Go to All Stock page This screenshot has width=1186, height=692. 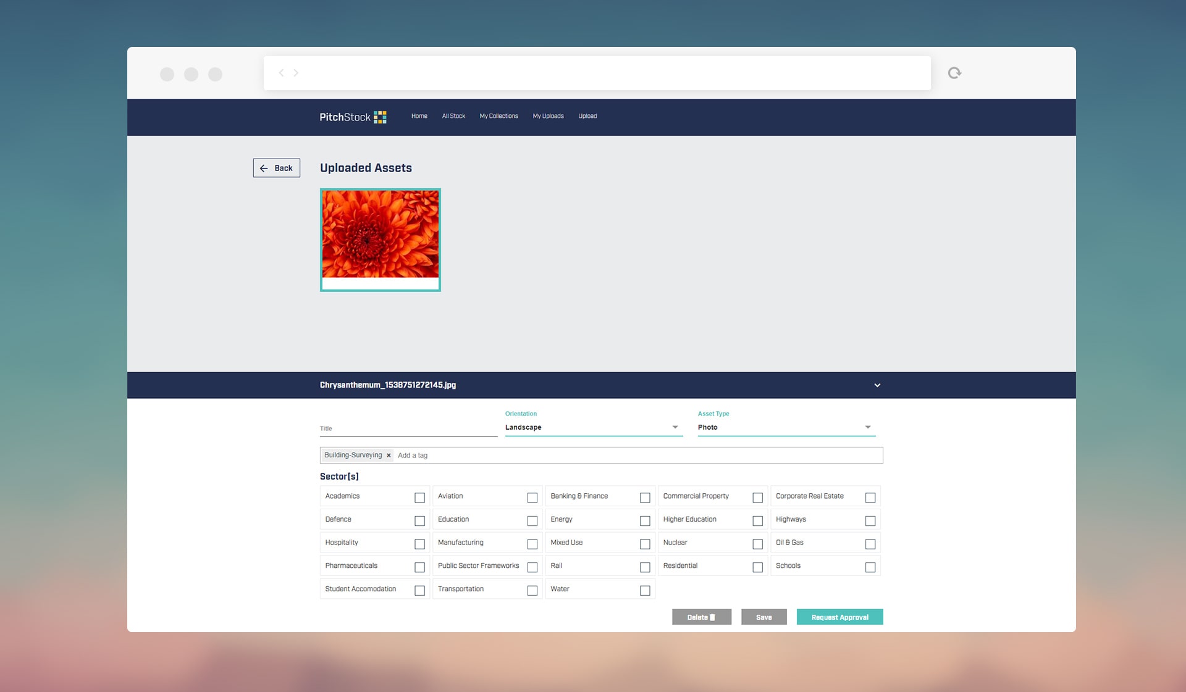pyautogui.click(x=453, y=116)
